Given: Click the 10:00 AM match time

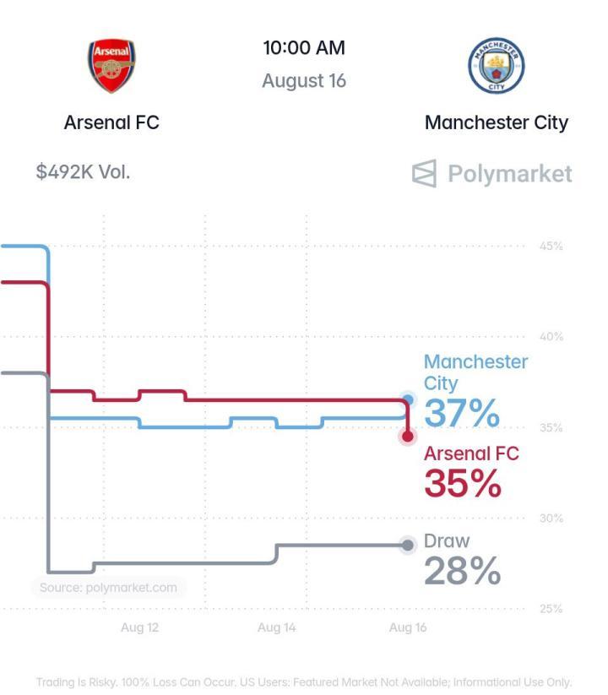Looking at the screenshot, I should click(304, 48).
